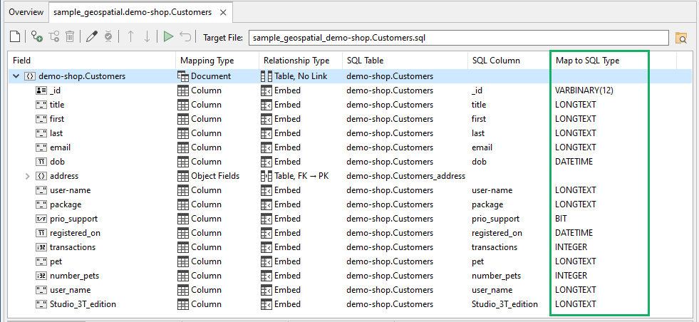This screenshot has height=322, width=699.
Task: Select the Studio_3T_edition field row
Action: (x=83, y=304)
